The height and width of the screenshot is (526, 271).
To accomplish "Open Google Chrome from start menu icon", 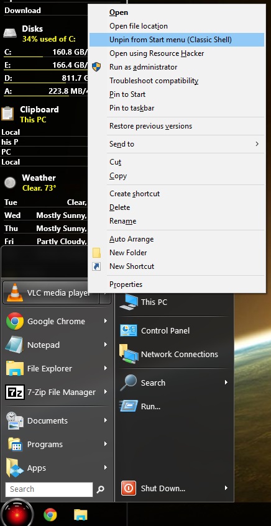I will point(15,321).
